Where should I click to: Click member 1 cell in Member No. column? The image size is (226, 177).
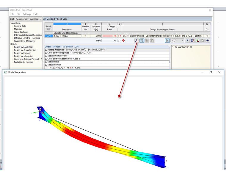pos(86,36)
